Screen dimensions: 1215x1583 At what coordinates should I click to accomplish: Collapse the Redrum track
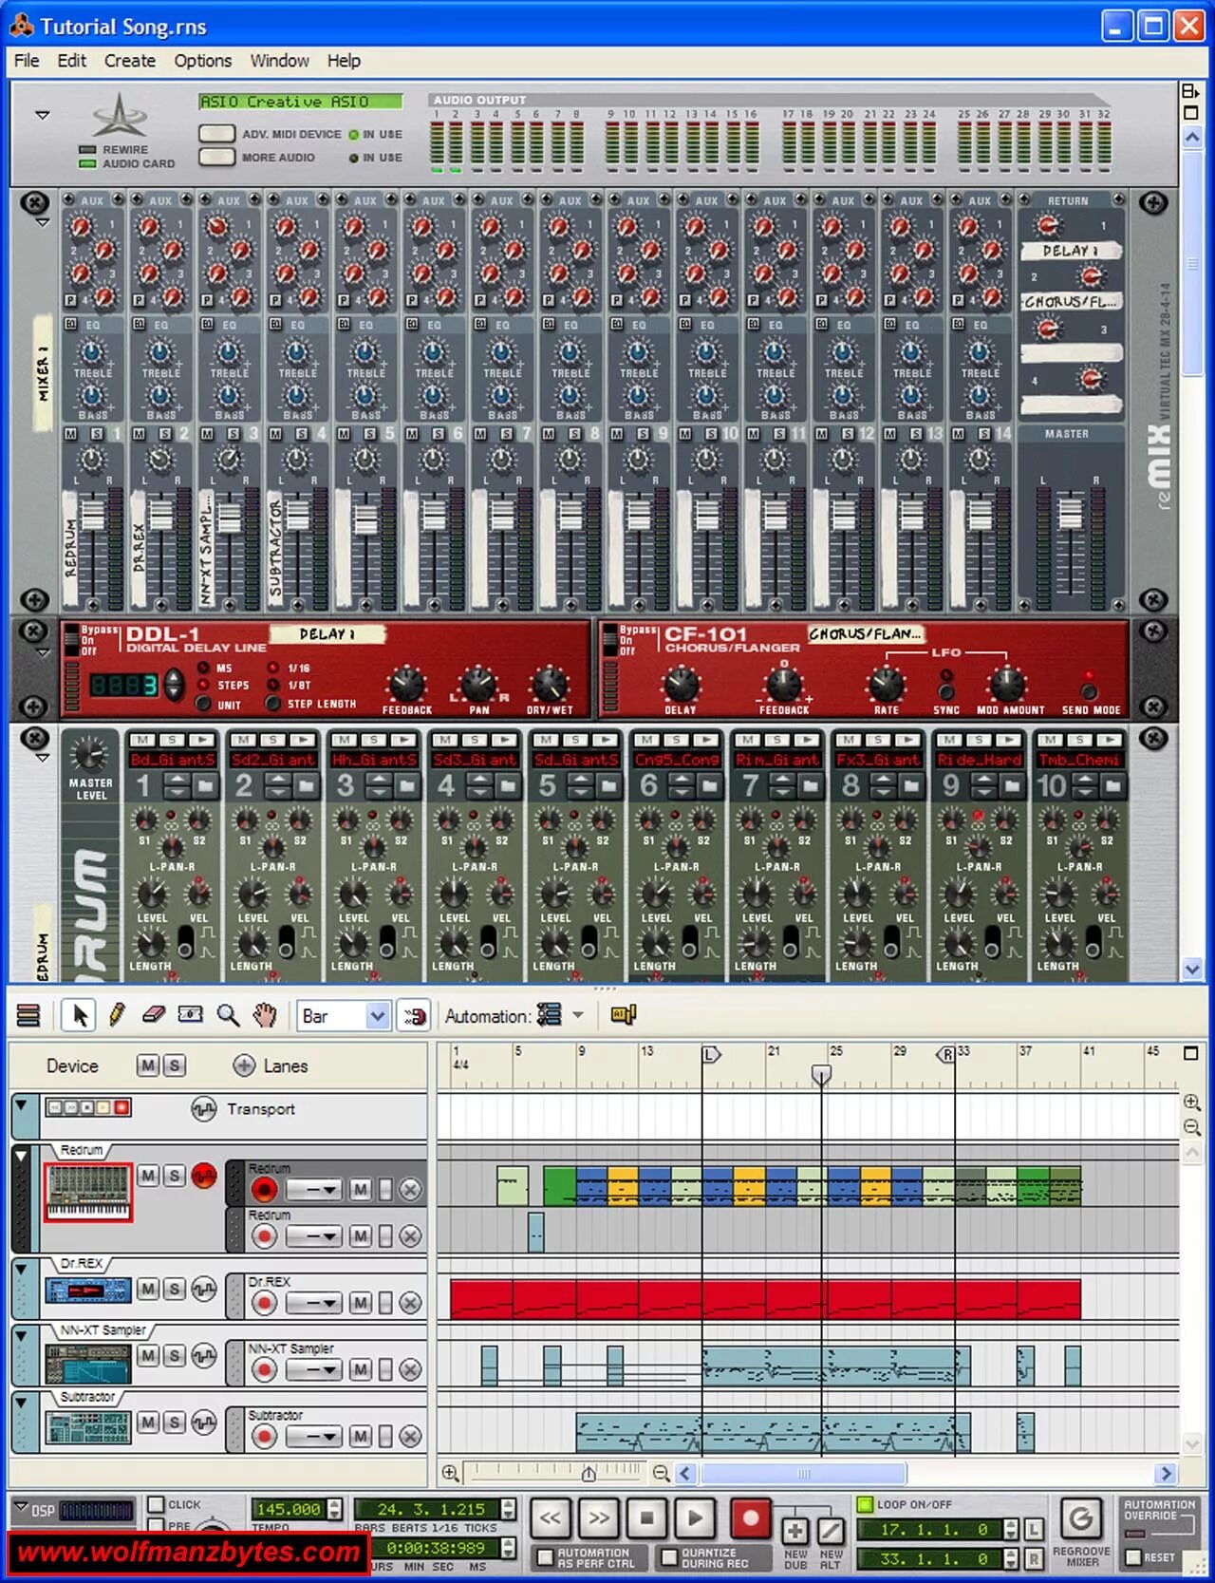point(21,1157)
